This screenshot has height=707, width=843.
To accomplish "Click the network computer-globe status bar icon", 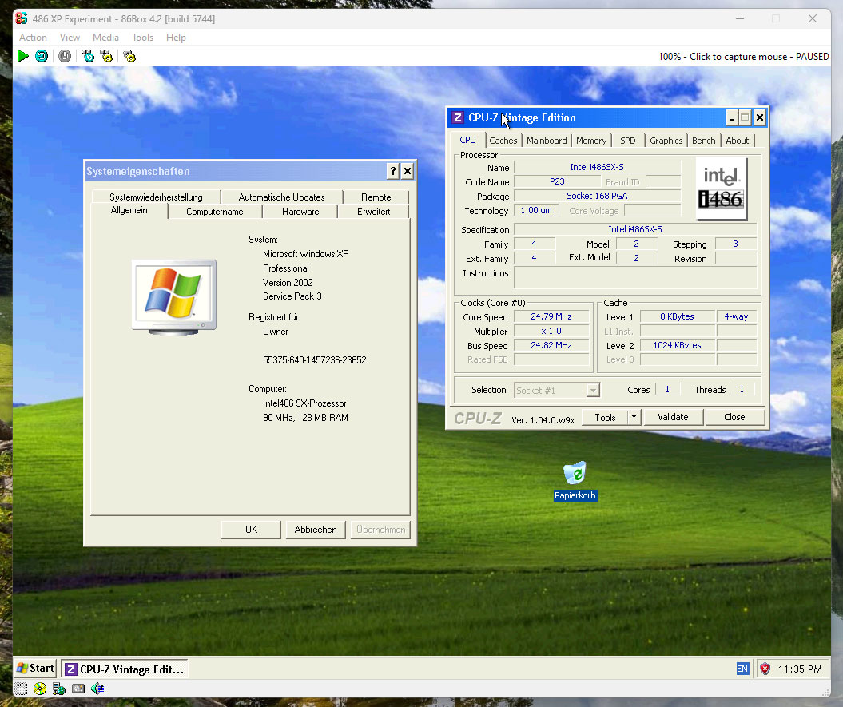I will coord(59,688).
